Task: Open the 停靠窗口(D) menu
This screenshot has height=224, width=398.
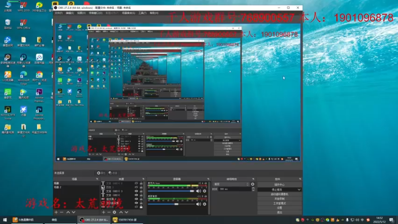Action: tap(96, 13)
